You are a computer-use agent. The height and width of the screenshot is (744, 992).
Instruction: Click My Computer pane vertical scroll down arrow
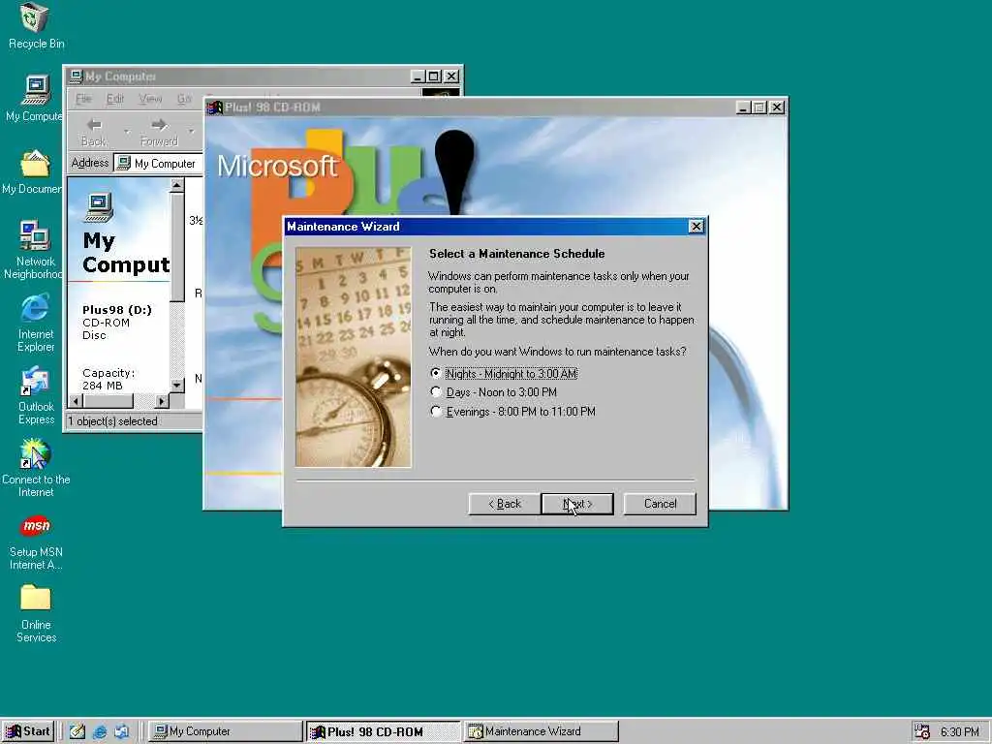(x=177, y=386)
